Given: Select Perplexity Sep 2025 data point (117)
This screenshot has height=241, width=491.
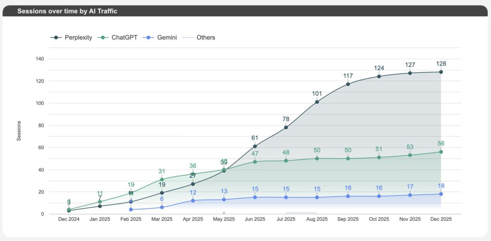Looking at the screenshot, I should point(348,84).
